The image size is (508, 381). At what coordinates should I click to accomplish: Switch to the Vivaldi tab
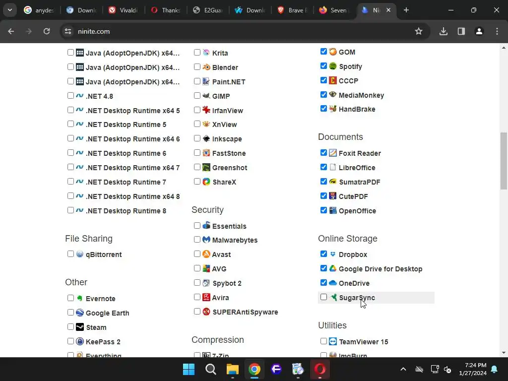(x=124, y=10)
